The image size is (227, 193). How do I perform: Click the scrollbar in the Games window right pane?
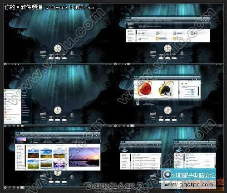[x=198, y=91]
